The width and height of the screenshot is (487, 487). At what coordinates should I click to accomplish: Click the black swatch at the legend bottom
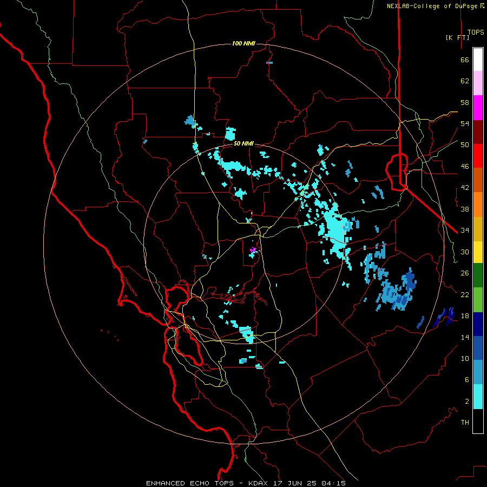click(x=478, y=421)
